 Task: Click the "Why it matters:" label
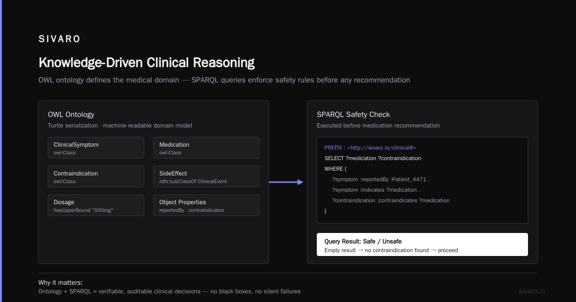[60, 283]
